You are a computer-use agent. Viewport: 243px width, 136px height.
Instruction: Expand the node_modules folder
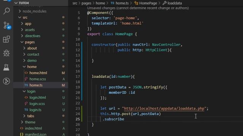tap(35, 11)
